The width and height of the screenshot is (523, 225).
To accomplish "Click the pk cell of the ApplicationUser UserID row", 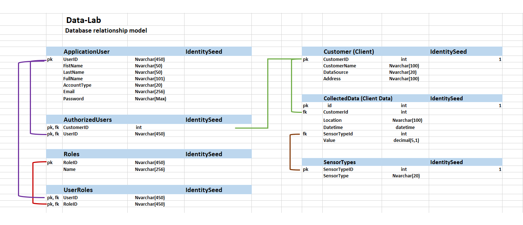I will [x=50, y=59].
